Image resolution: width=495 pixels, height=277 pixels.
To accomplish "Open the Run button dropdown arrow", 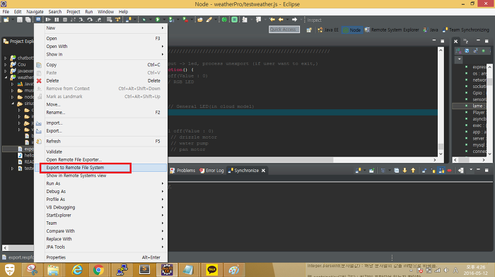I will 164,20.
